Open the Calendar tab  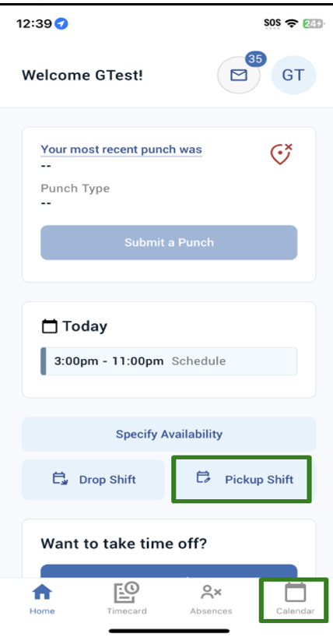point(295,599)
